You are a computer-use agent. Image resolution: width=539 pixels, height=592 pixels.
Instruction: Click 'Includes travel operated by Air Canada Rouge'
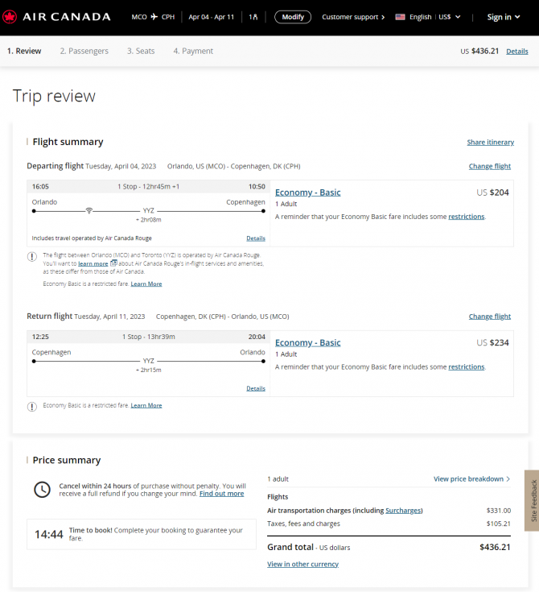(x=92, y=238)
